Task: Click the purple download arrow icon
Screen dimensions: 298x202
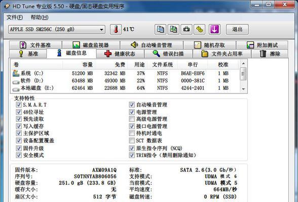Action: tap(214, 29)
